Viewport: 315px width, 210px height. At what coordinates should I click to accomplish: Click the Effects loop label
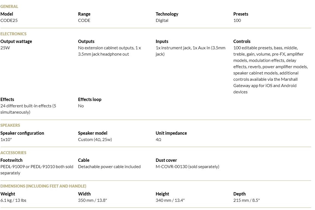[x=90, y=99]
